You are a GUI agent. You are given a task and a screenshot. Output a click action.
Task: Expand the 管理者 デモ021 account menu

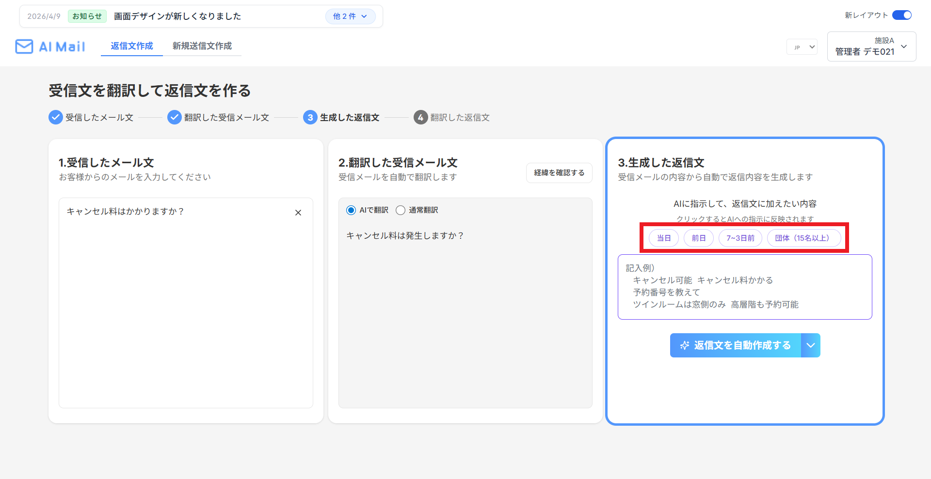(871, 46)
